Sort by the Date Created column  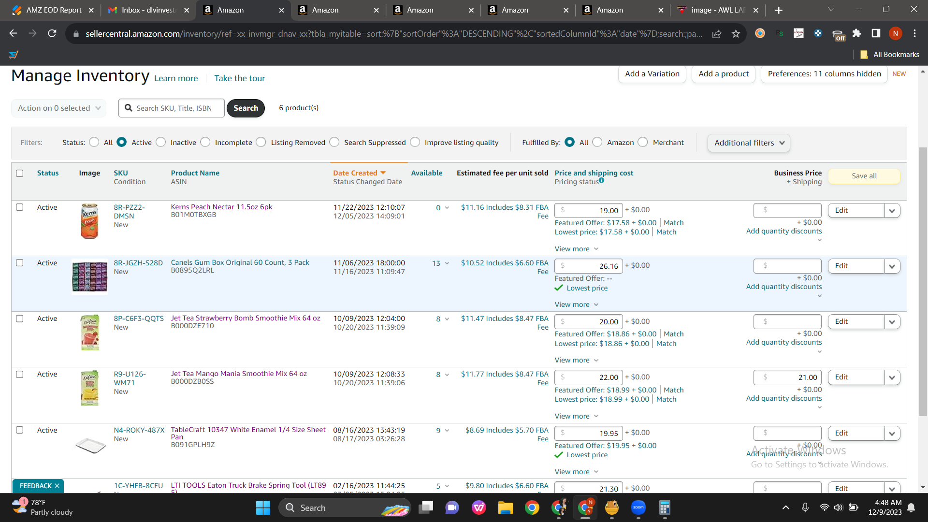pos(359,173)
